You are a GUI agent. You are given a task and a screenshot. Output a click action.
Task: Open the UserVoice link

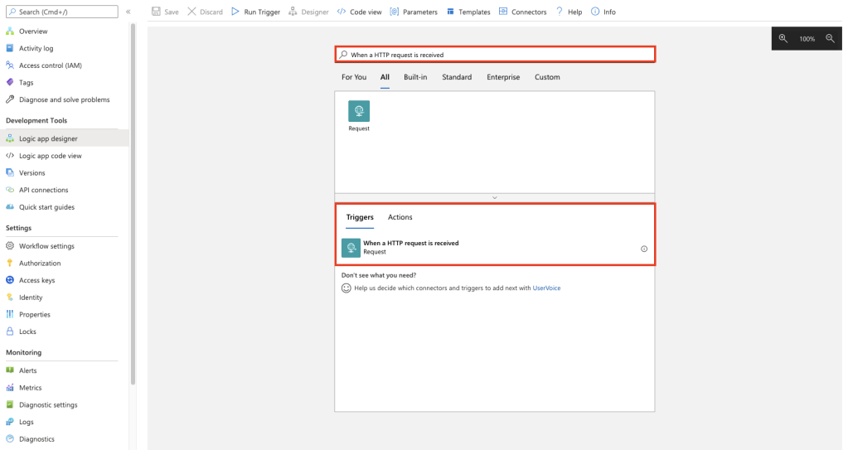(x=546, y=288)
